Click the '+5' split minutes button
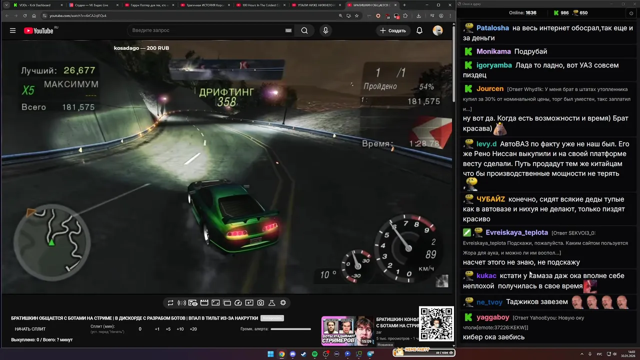 coord(168,329)
